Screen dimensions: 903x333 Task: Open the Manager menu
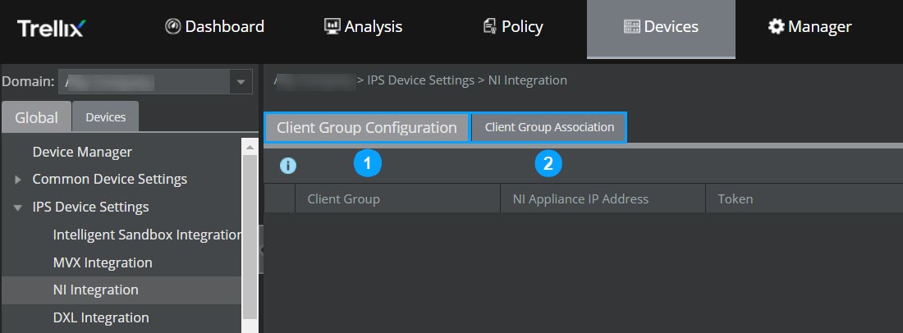coord(809,26)
